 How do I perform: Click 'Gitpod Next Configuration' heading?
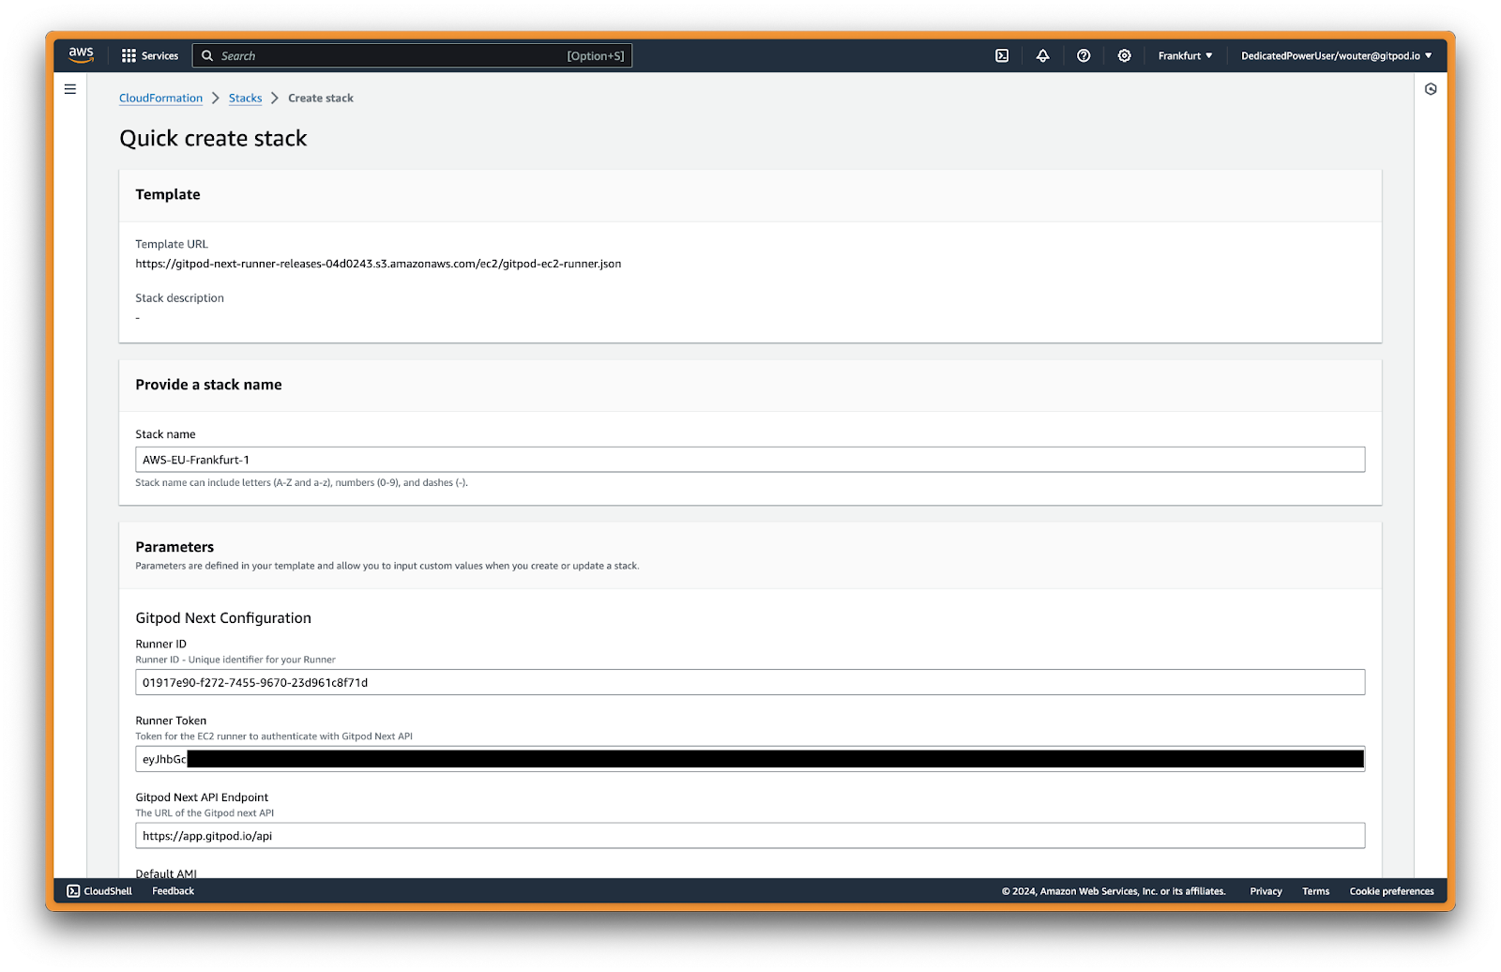pyautogui.click(x=223, y=618)
